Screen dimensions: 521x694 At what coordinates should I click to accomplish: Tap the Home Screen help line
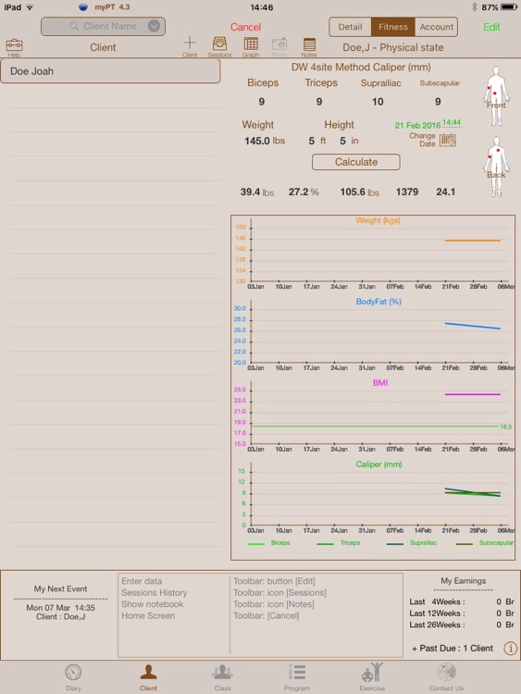tap(148, 615)
